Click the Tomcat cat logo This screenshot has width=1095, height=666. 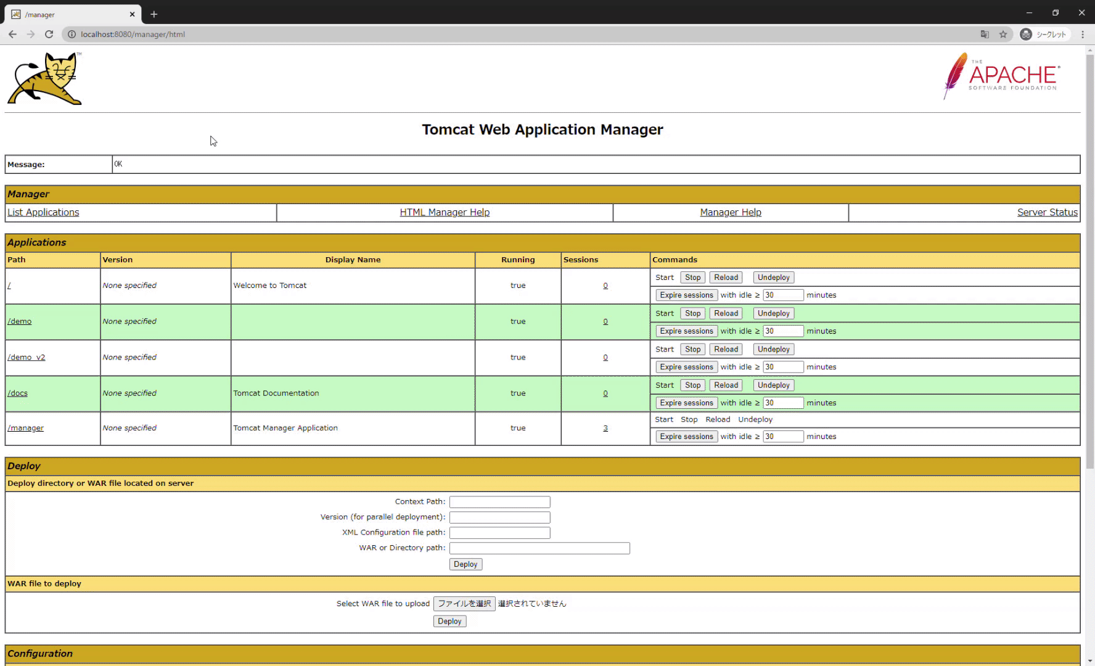point(44,79)
